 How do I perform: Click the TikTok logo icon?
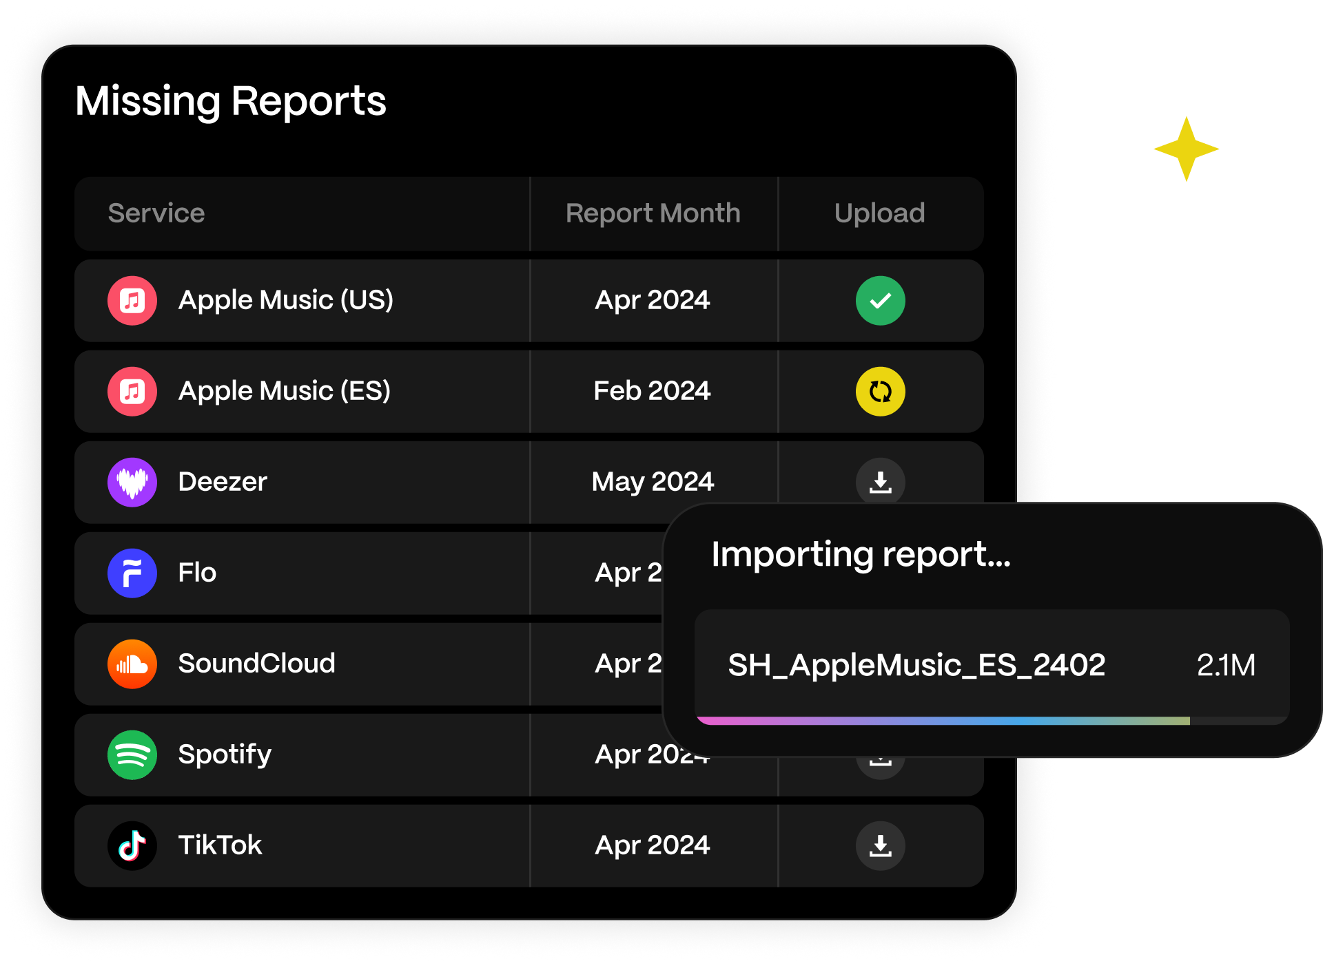(x=132, y=846)
